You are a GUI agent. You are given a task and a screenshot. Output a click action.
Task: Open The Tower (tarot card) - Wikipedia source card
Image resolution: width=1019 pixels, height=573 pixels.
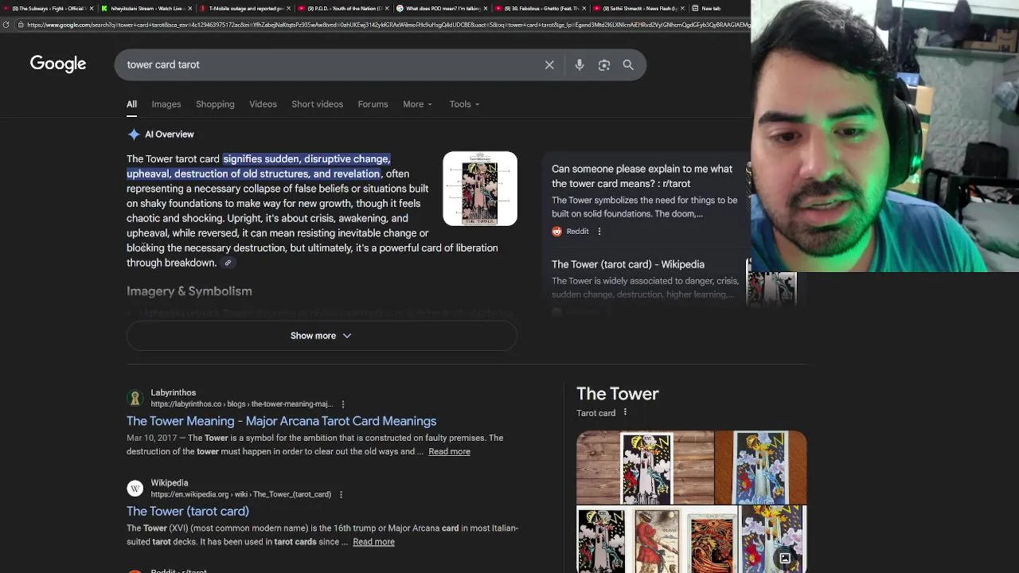tap(628, 264)
